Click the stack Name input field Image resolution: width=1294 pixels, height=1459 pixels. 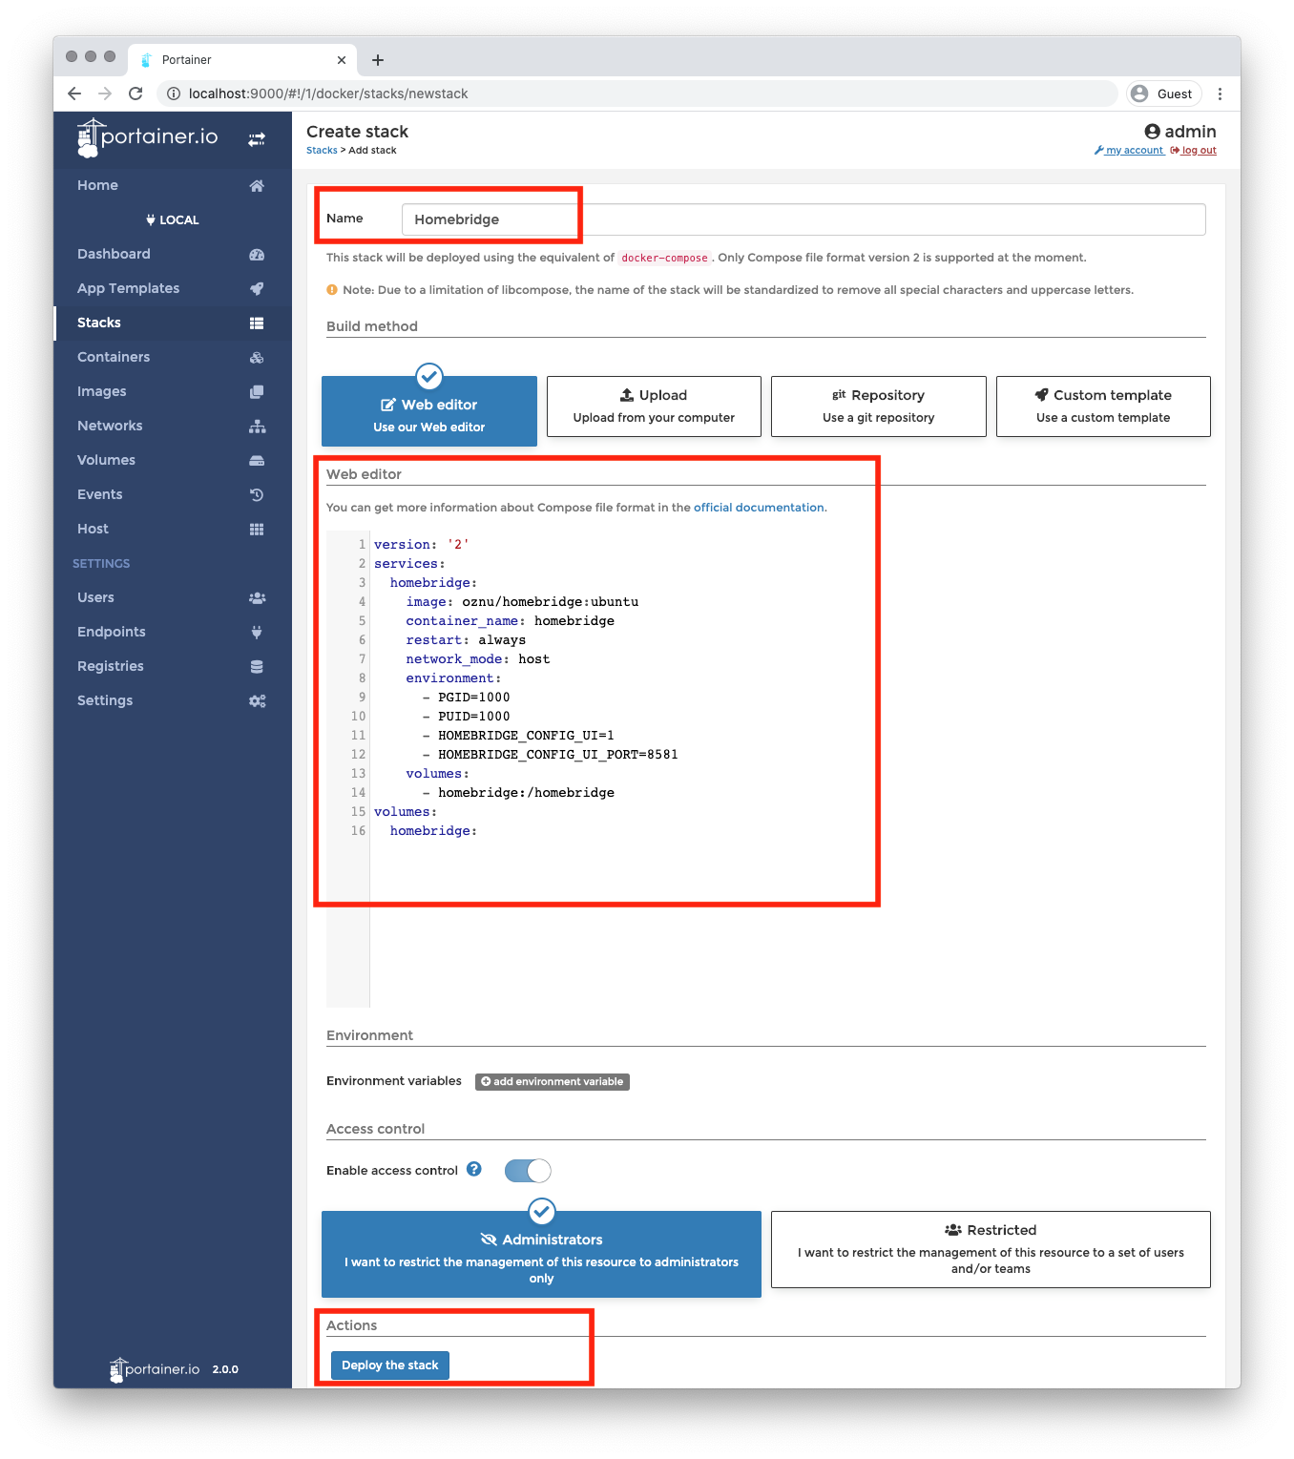coord(803,219)
